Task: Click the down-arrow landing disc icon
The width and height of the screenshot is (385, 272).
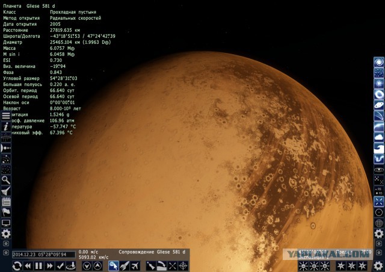Action: coord(71,266)
